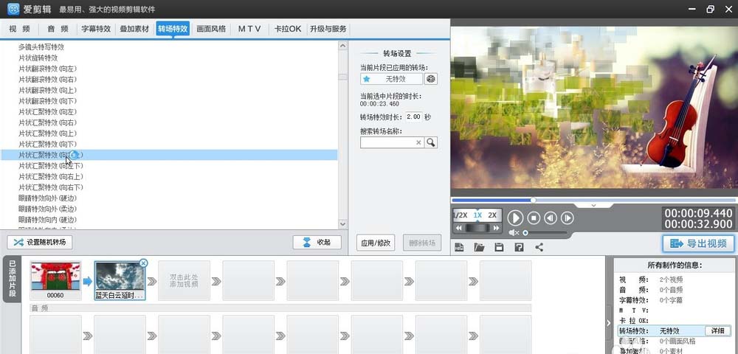
Task: Collapse the transition list with 收起
Action: [x=317, y=242]
